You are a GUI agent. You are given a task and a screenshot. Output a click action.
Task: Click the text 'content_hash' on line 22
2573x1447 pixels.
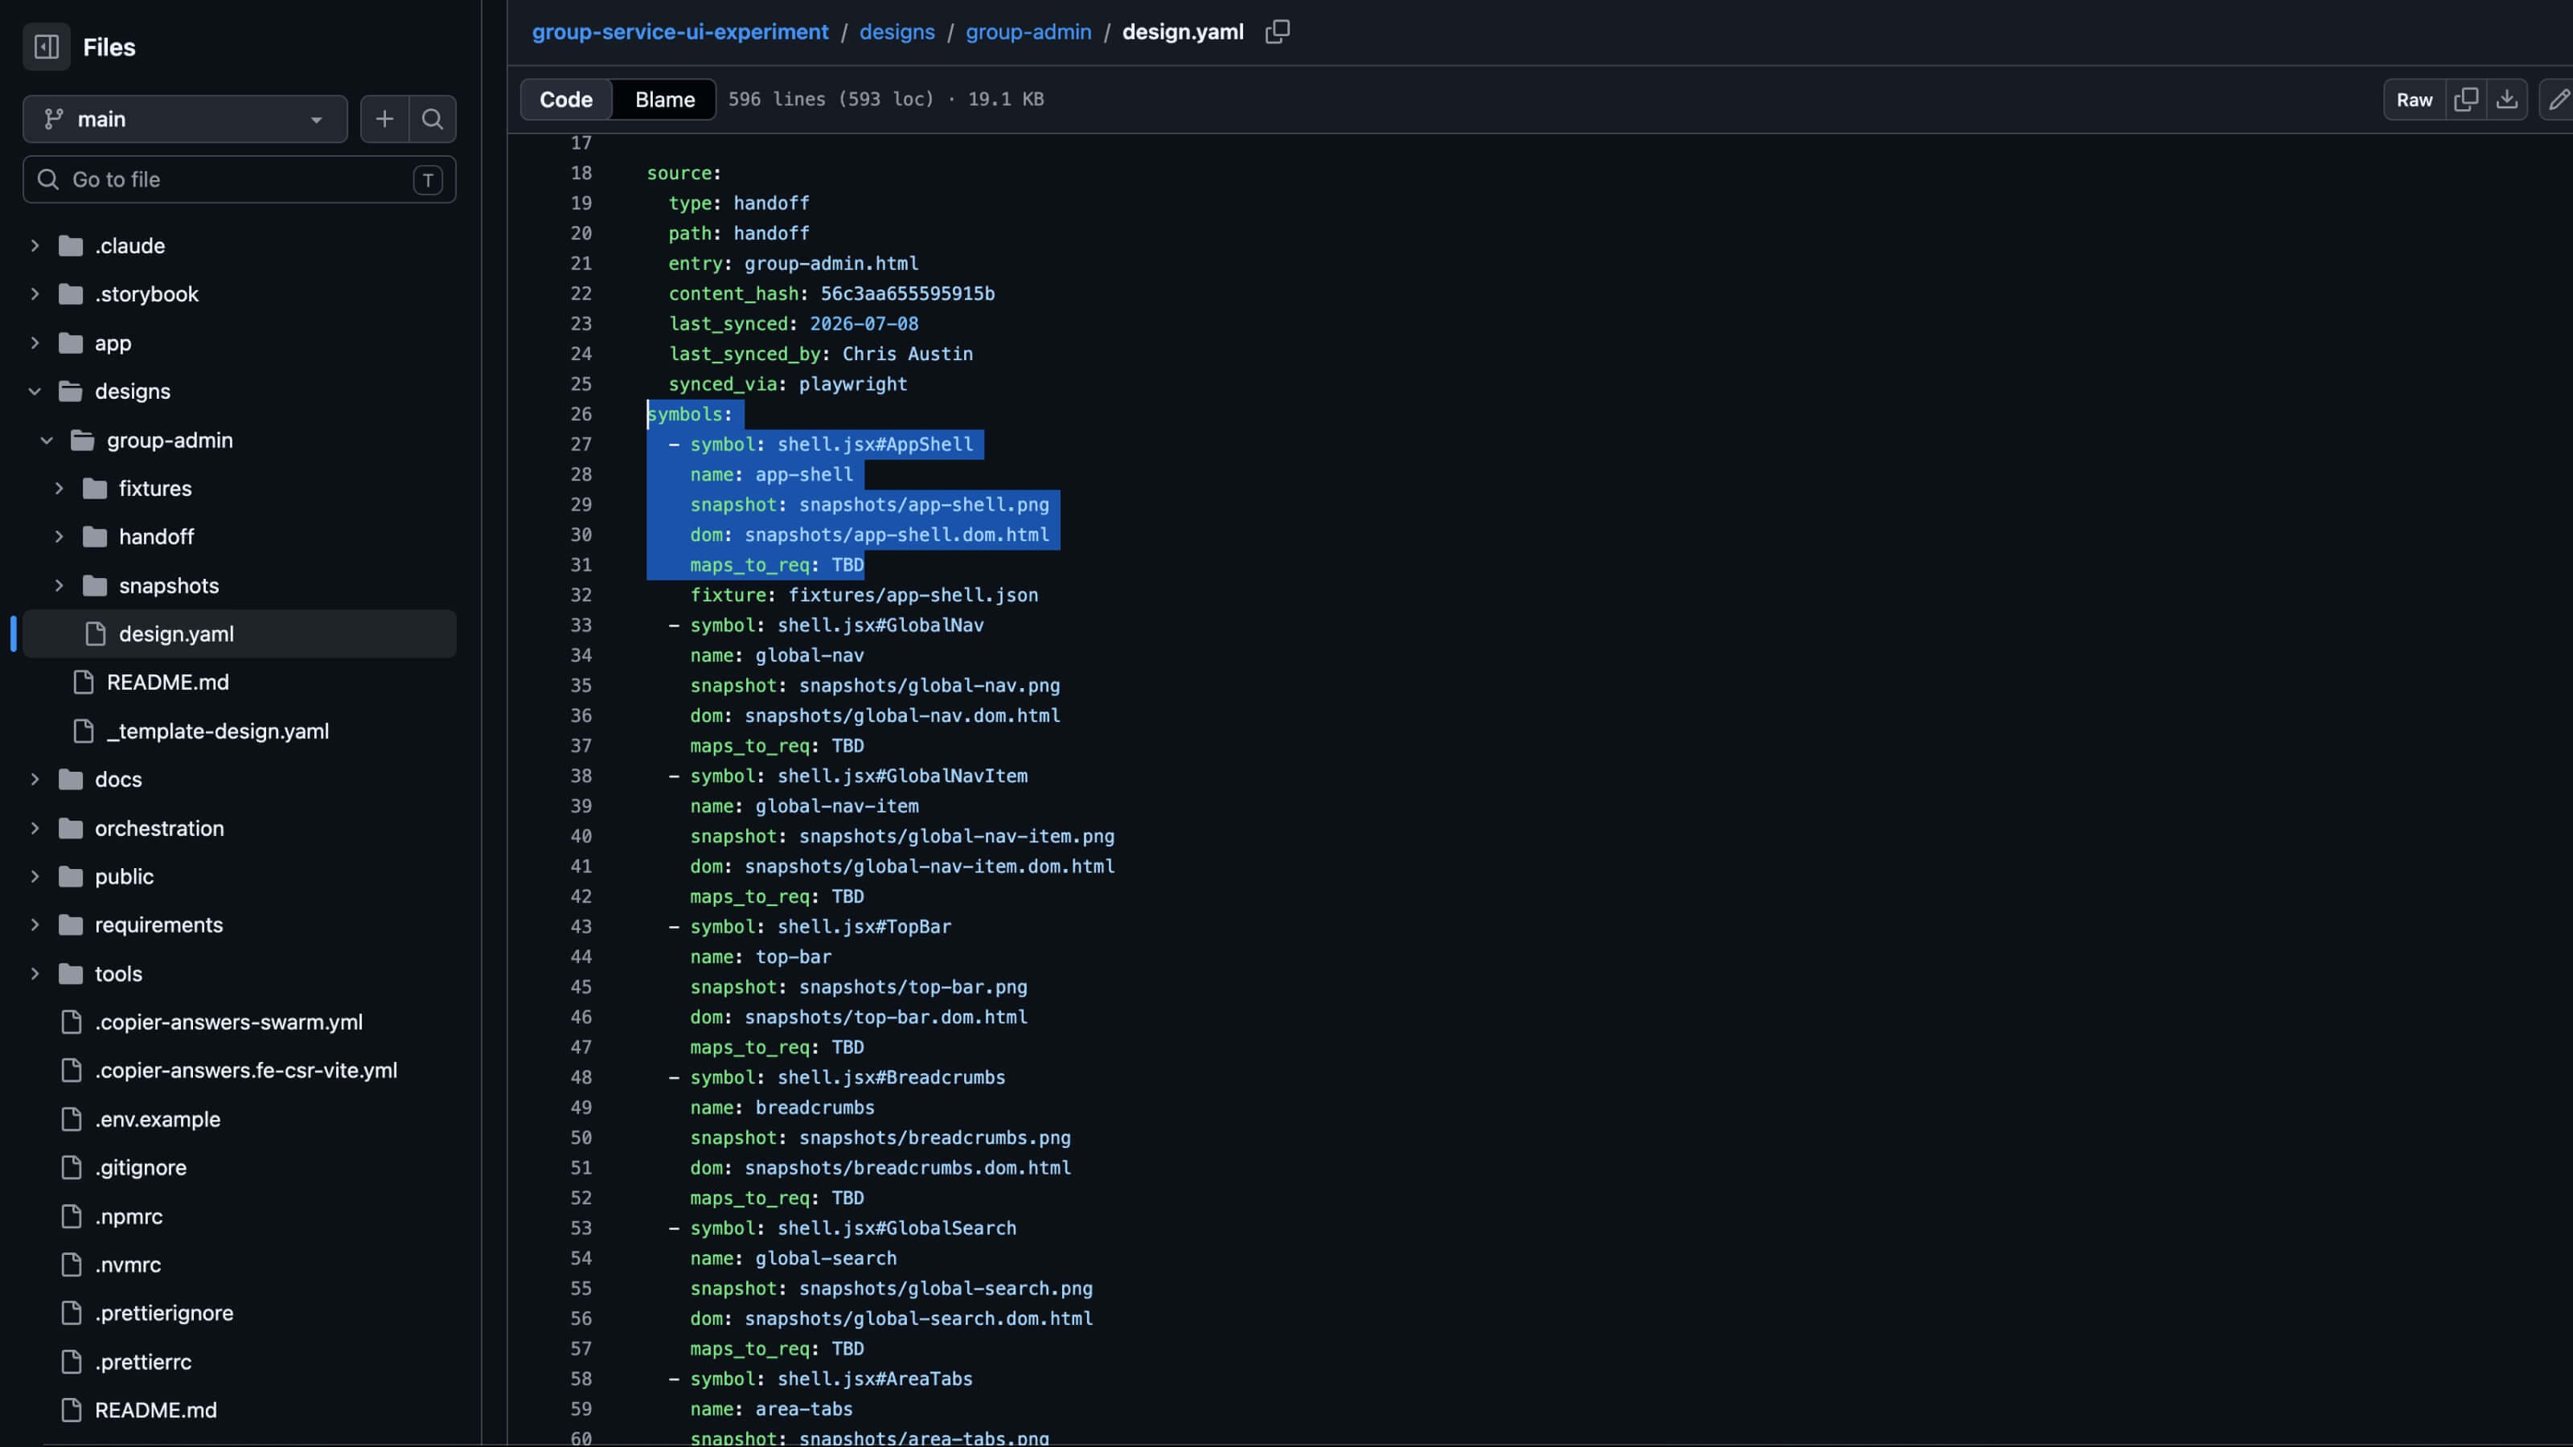734,293
